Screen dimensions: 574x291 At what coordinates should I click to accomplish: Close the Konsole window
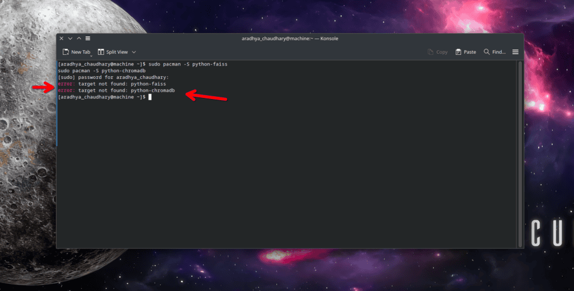pos(62,39)
